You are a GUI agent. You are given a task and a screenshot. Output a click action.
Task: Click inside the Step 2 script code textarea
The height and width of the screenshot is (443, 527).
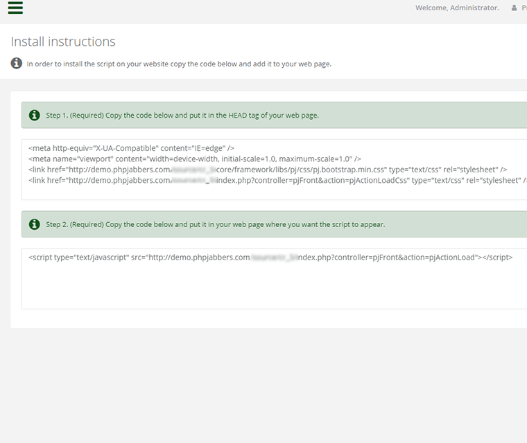275,278
